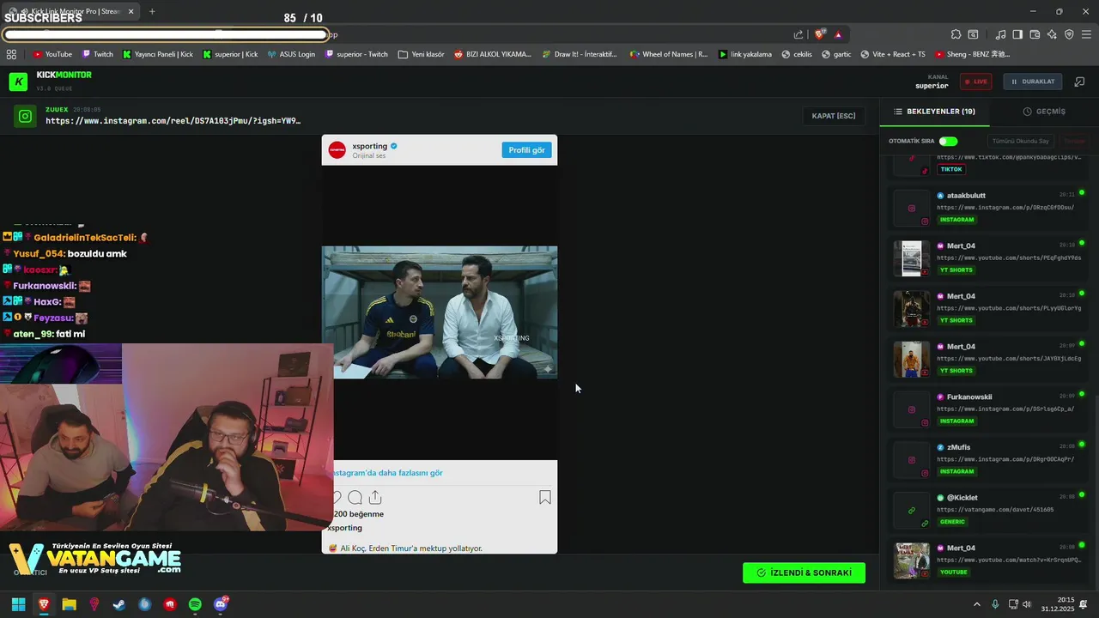Switch to the BEKLEYENLER (19) tab
The image size is (1099, 618).
pos(934,112)
